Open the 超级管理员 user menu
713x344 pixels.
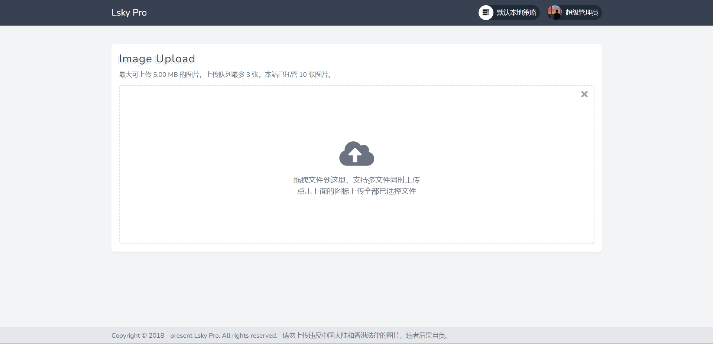[x=574, y=13]
